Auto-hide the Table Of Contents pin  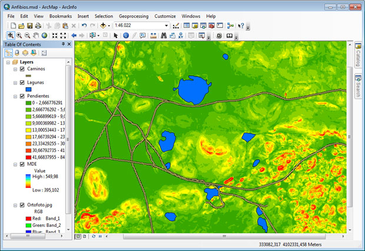(x=64, y=44)
